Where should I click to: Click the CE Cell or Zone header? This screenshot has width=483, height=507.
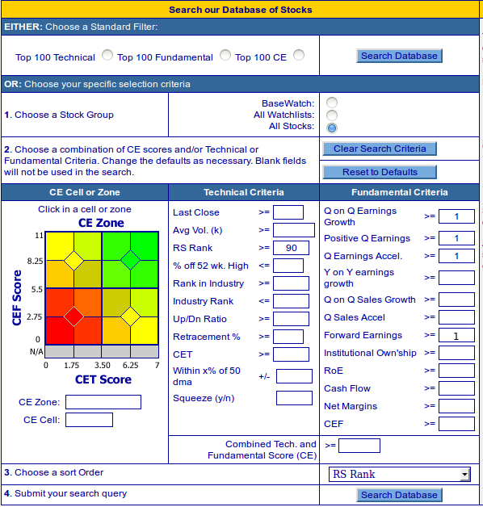point(85,192)
